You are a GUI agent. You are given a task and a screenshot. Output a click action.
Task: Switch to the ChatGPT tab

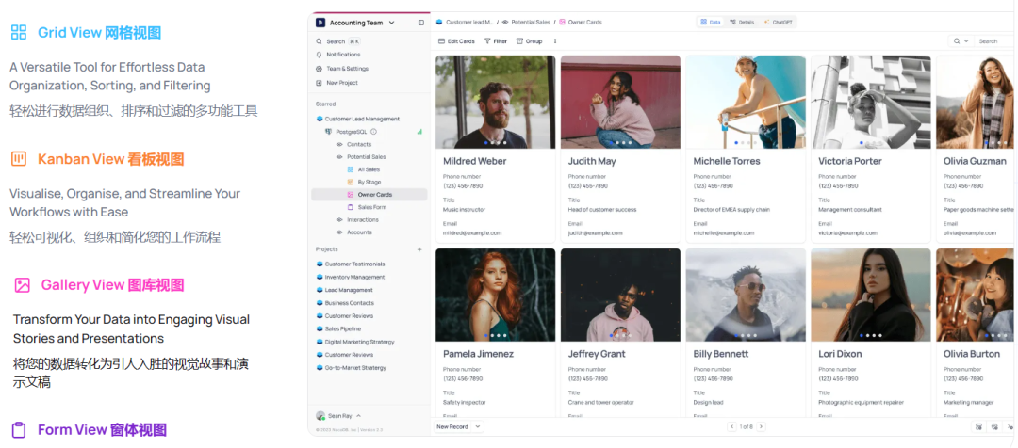778,22
